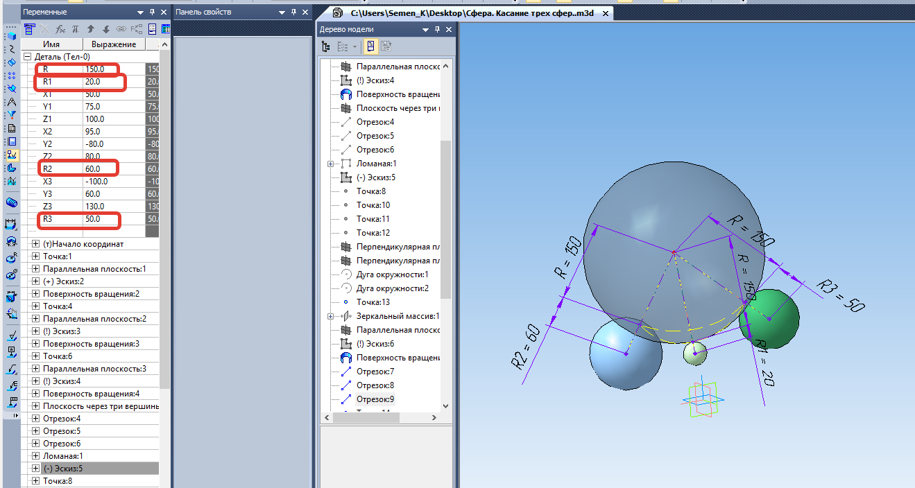The width and height of the screenshot is (915, 488).
Task: Toggle the active Parametrization toolbar icon
Action: tap(11, 155)
